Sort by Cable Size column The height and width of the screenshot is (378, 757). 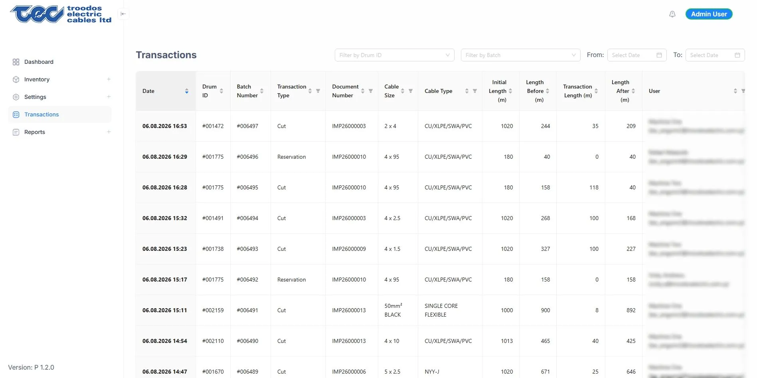(403, 91)
